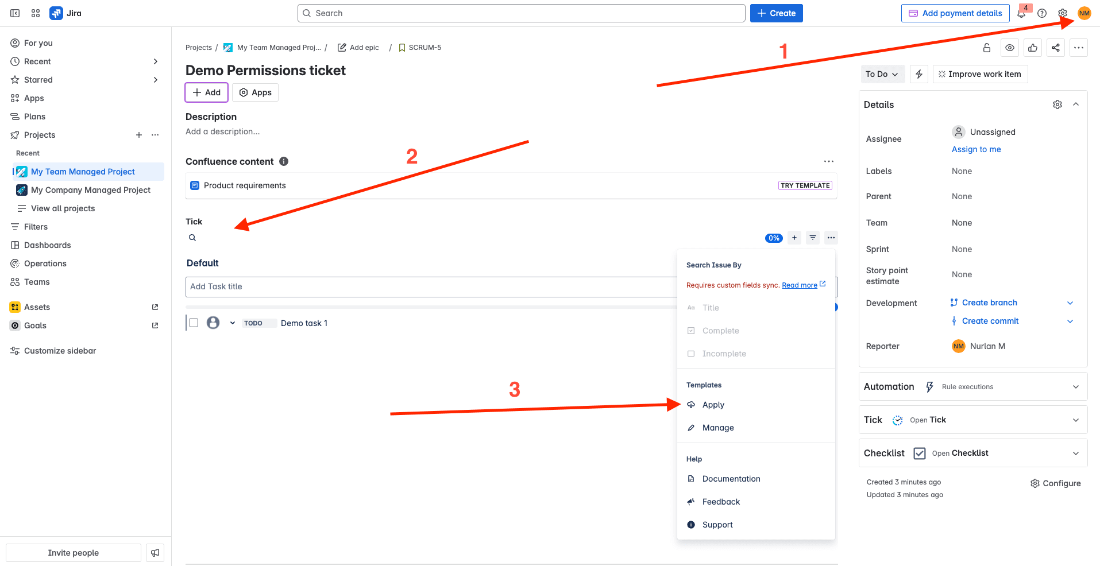1100x566 pixels.
Task: Click the share icon
Action: 1056,48
